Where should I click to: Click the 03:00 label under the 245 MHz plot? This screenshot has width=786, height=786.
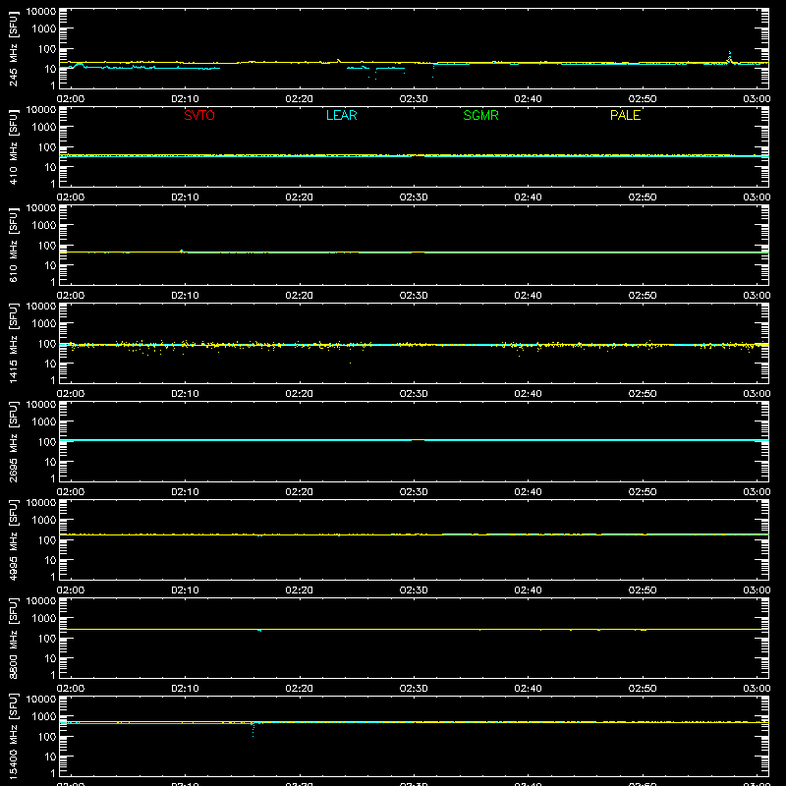coord(757,99)
